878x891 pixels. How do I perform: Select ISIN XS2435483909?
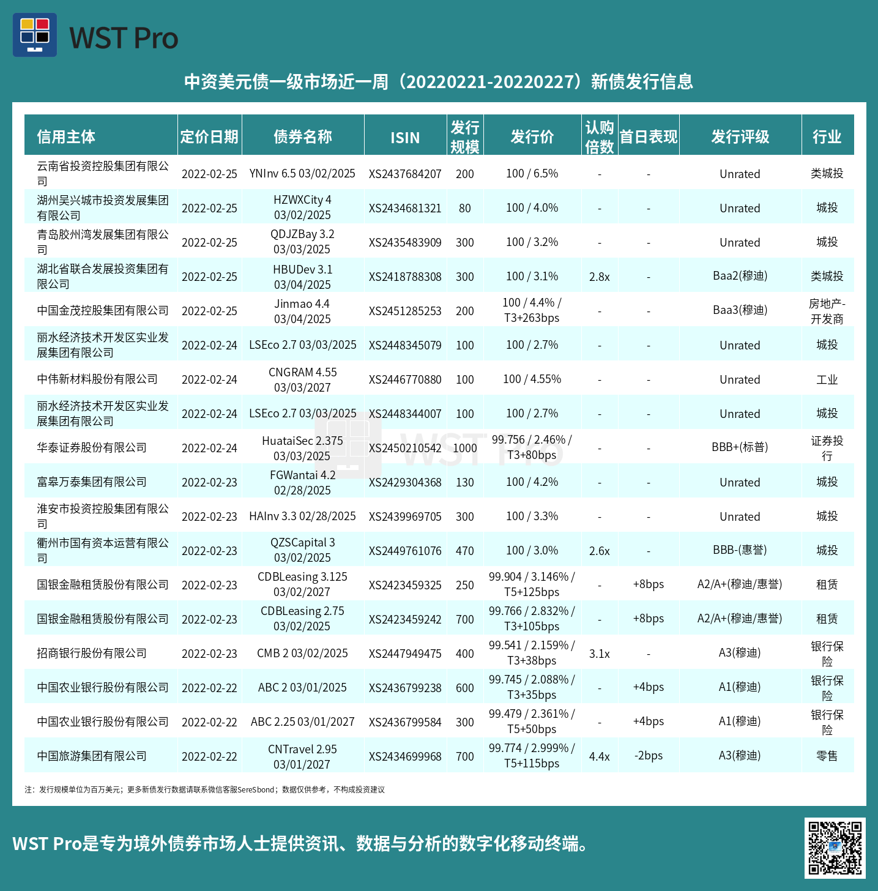tap(405, 243)
